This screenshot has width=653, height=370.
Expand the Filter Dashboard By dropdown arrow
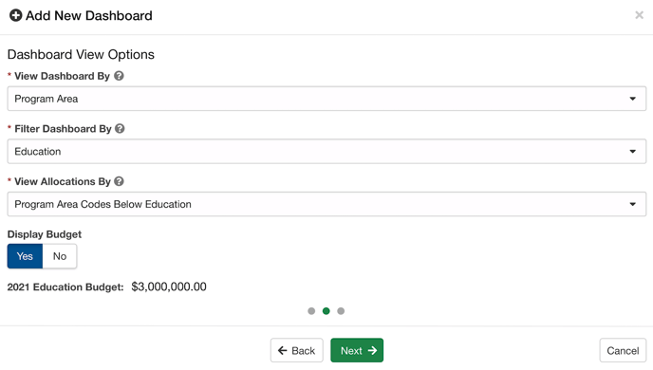(632, 152)
